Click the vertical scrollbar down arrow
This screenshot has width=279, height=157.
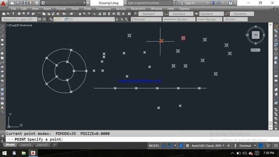click(x=270, y=127)
